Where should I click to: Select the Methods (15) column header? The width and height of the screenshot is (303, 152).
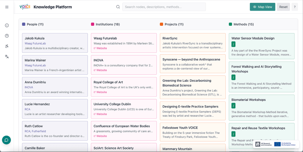(x=243, y=24)
